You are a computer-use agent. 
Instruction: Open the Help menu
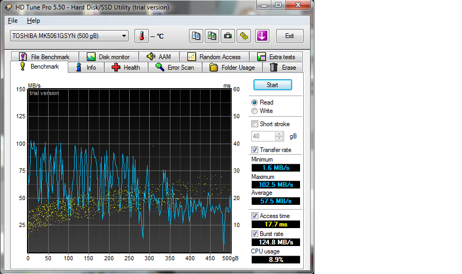(x=33, y=21)
